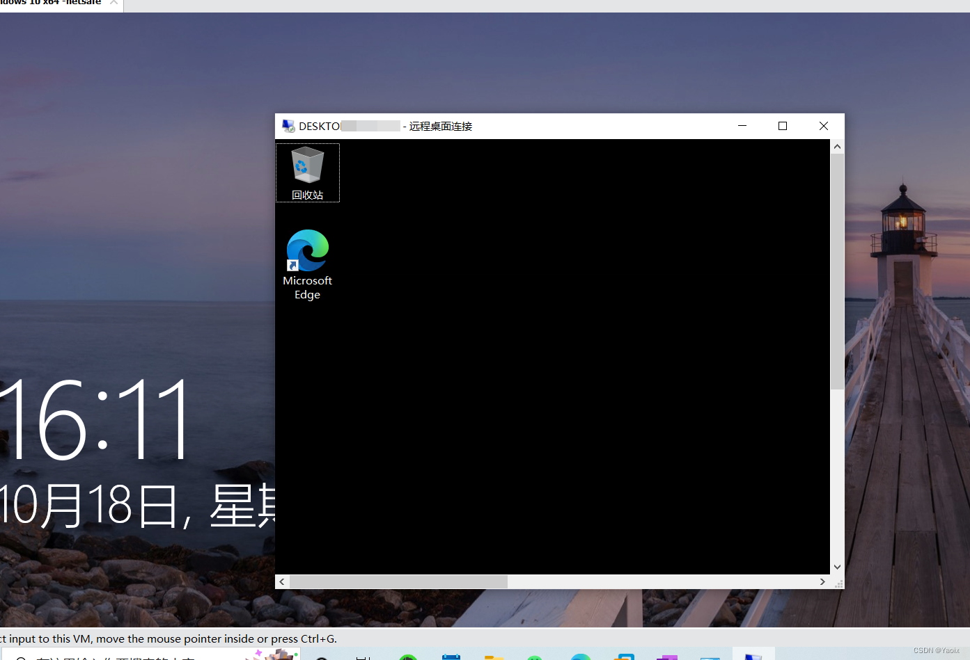Viewport: 970px width, 660px height.
Task: Maximize the remote desktop connection window
Action: coord(783,126)
